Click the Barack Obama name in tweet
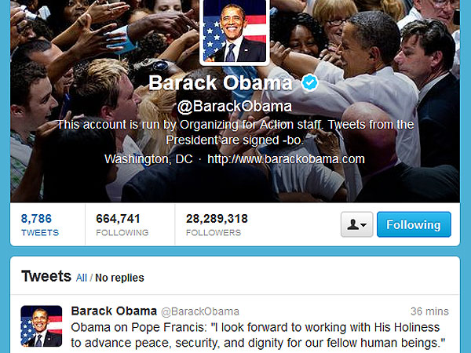The image size is (471, 353). [114, 311]
